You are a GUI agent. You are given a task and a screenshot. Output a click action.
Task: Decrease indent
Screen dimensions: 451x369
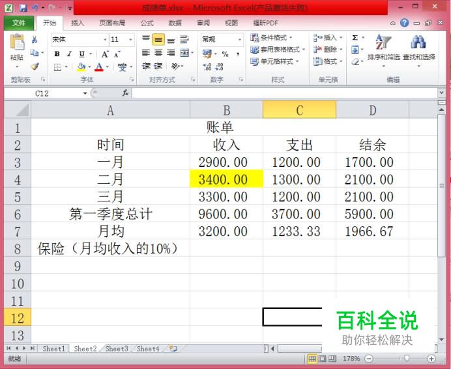[146, 66]
